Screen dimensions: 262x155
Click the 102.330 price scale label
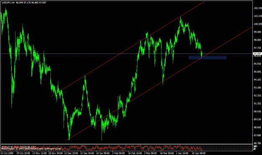click(x=258, y=8)
